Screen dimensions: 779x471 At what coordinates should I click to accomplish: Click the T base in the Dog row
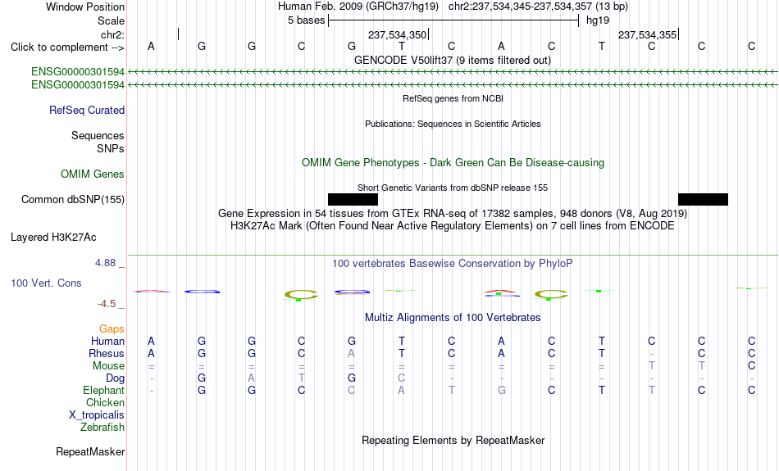tap(301, 378)
